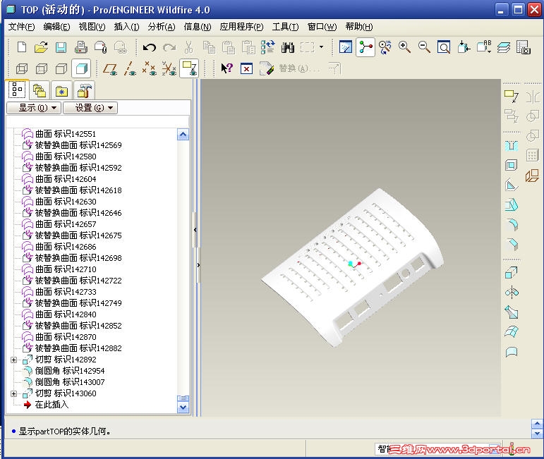Open a file with the folder icon
544x459 pixels.
(42, 47)
